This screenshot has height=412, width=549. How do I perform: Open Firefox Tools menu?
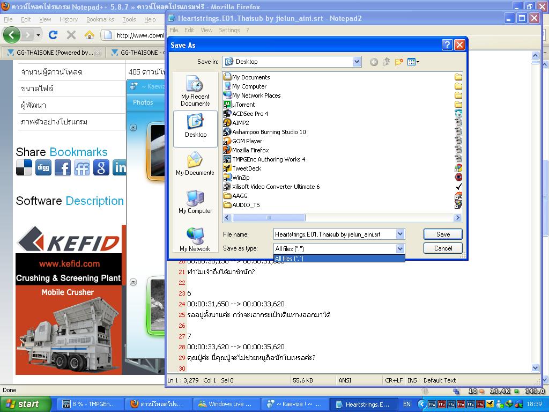(x=129, y=19)
